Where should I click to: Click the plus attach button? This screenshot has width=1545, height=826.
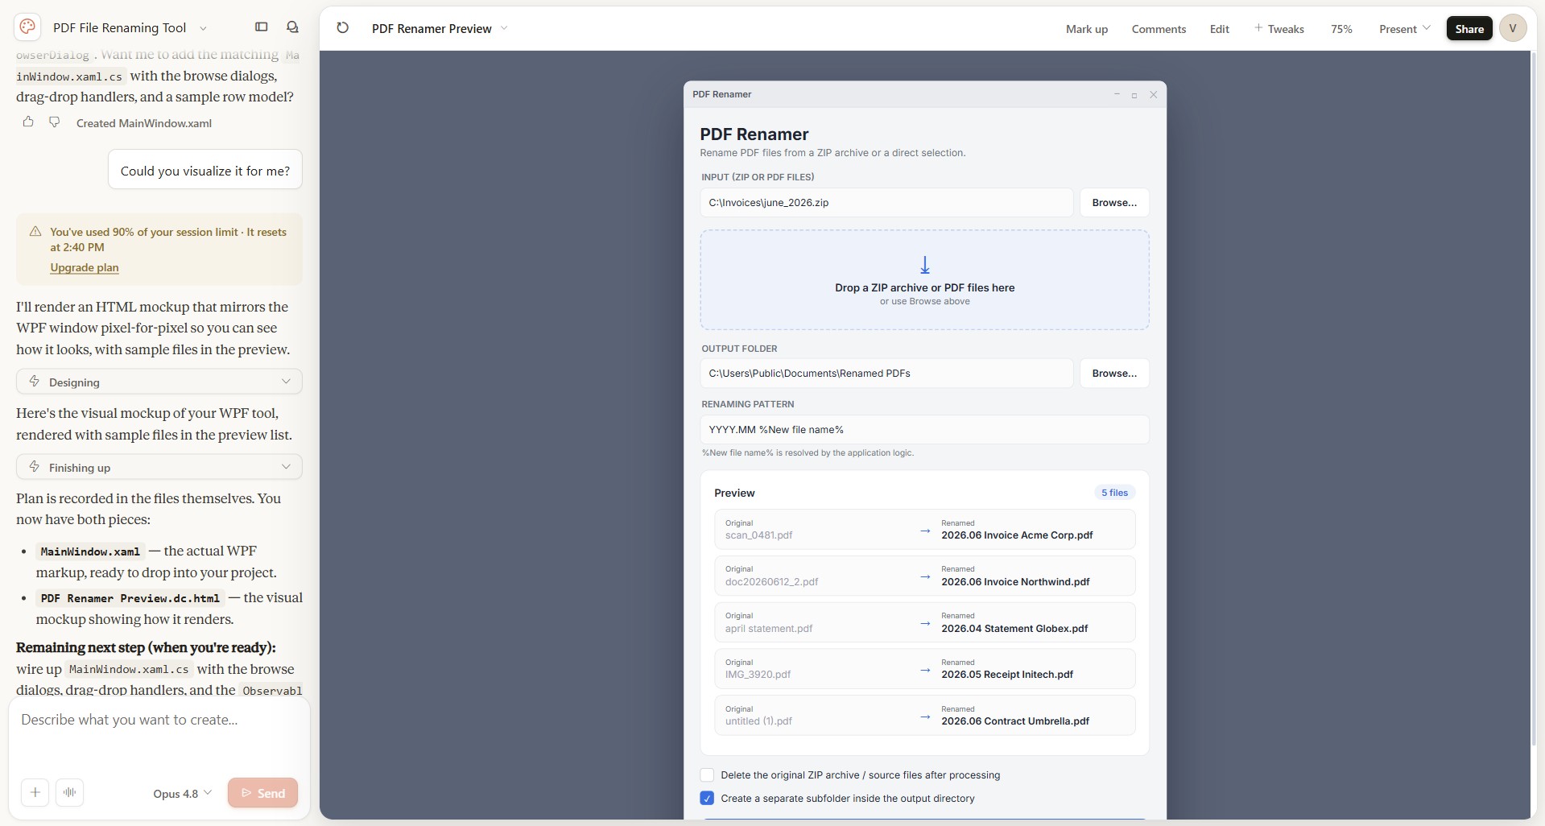[x=35, y=793]
